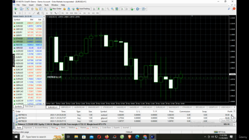This screenshot has height=140, width=249.
Task: Select the text A tool
Action: tap(47, 13)
